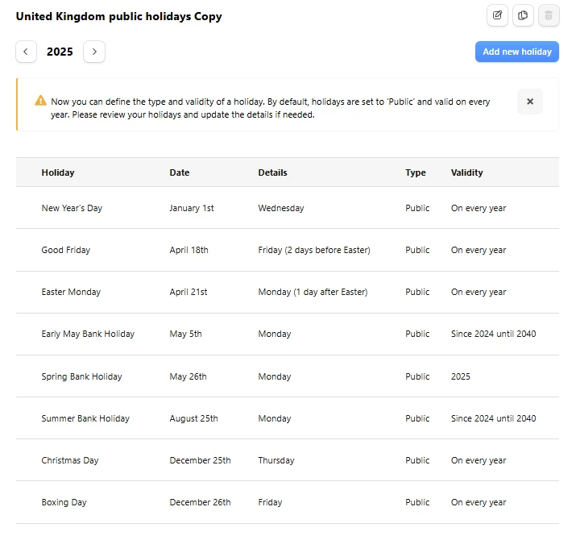Click the edit calendar pencil icon
Image resolution: width=576 pixels, height=536 pixels.
497,15
